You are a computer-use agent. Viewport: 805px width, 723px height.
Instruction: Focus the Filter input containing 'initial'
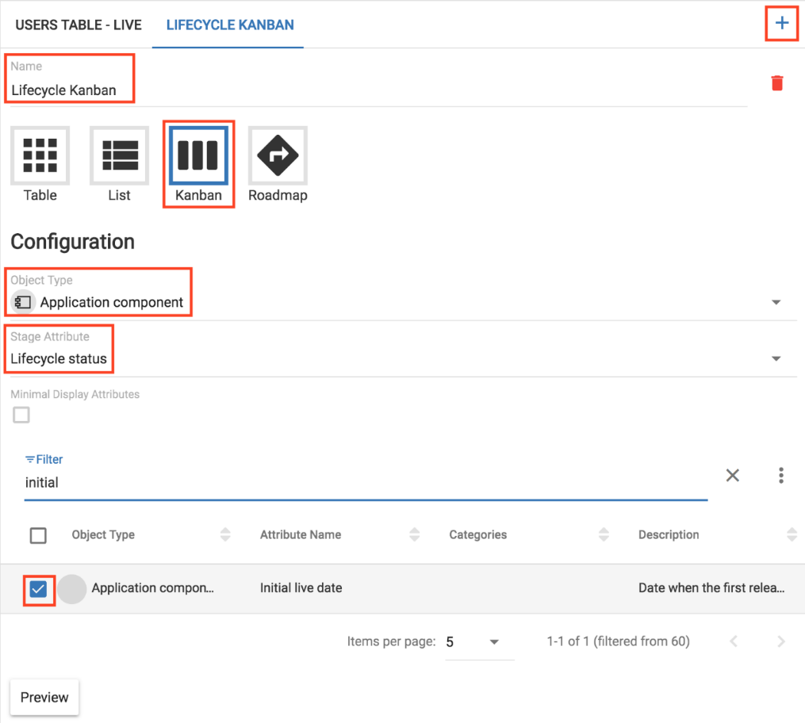point(365,482)
